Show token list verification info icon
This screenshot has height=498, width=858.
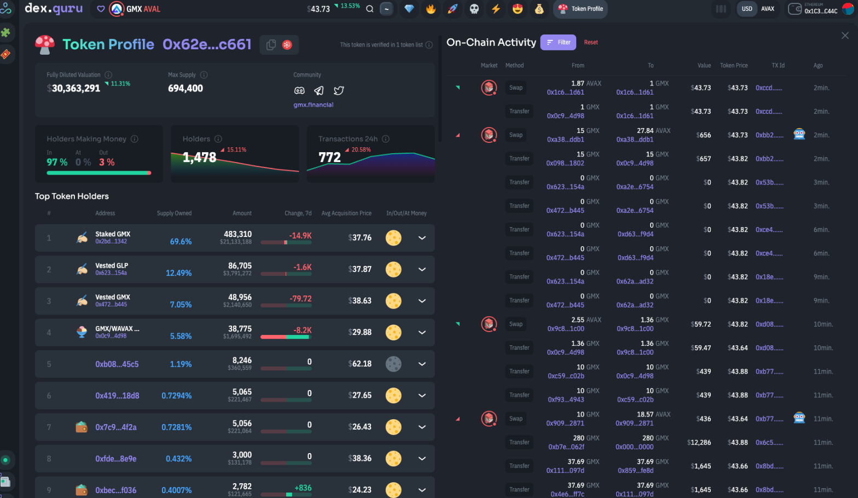[429, 45]
